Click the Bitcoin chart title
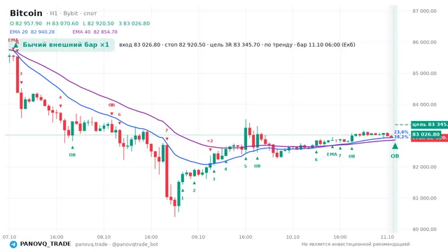448x252 pixels. coord(26,13)
